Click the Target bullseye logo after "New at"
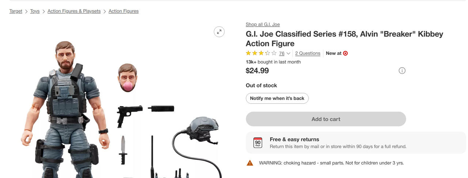This screenshot has width=468, height=178. 346,53
